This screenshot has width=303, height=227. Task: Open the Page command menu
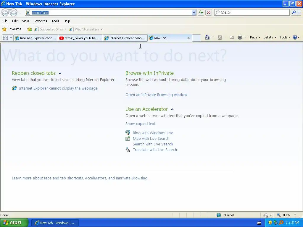coord(255,38)
